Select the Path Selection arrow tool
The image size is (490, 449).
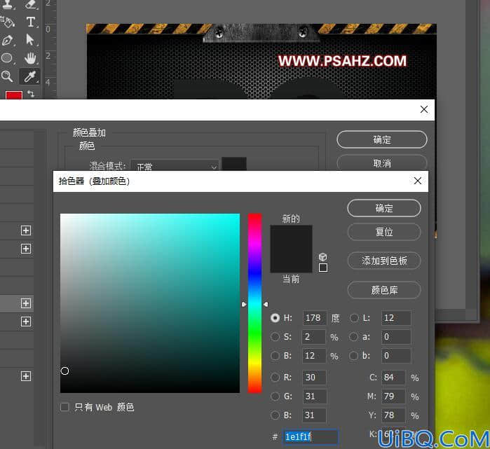click(x=30, y=40)
